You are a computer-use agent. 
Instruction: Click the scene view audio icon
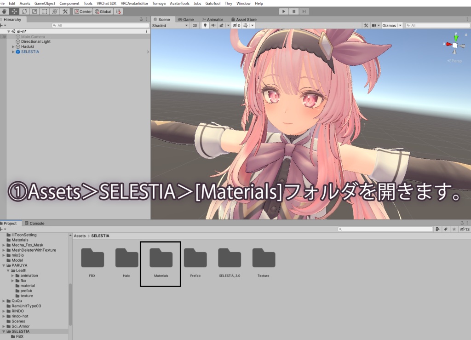[213, 25]
